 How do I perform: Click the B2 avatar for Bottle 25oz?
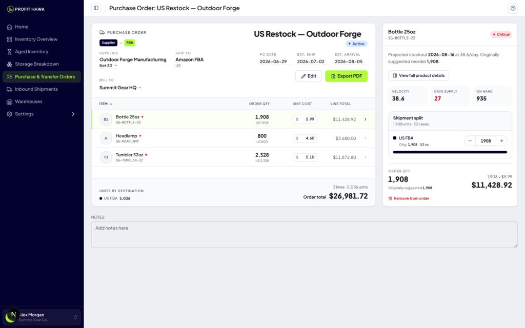pos(106,119)
